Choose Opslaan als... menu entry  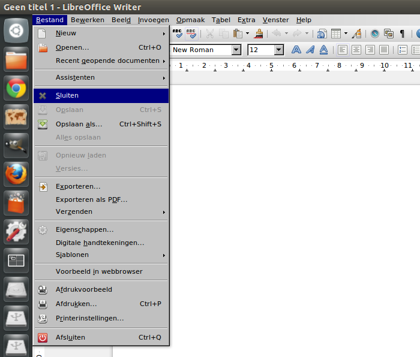click(x=101, y=125)
